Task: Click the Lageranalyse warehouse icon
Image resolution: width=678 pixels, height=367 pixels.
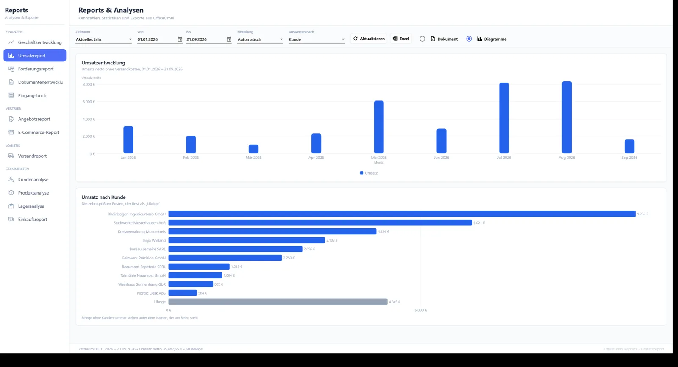Action: click(x=11, y=206)
